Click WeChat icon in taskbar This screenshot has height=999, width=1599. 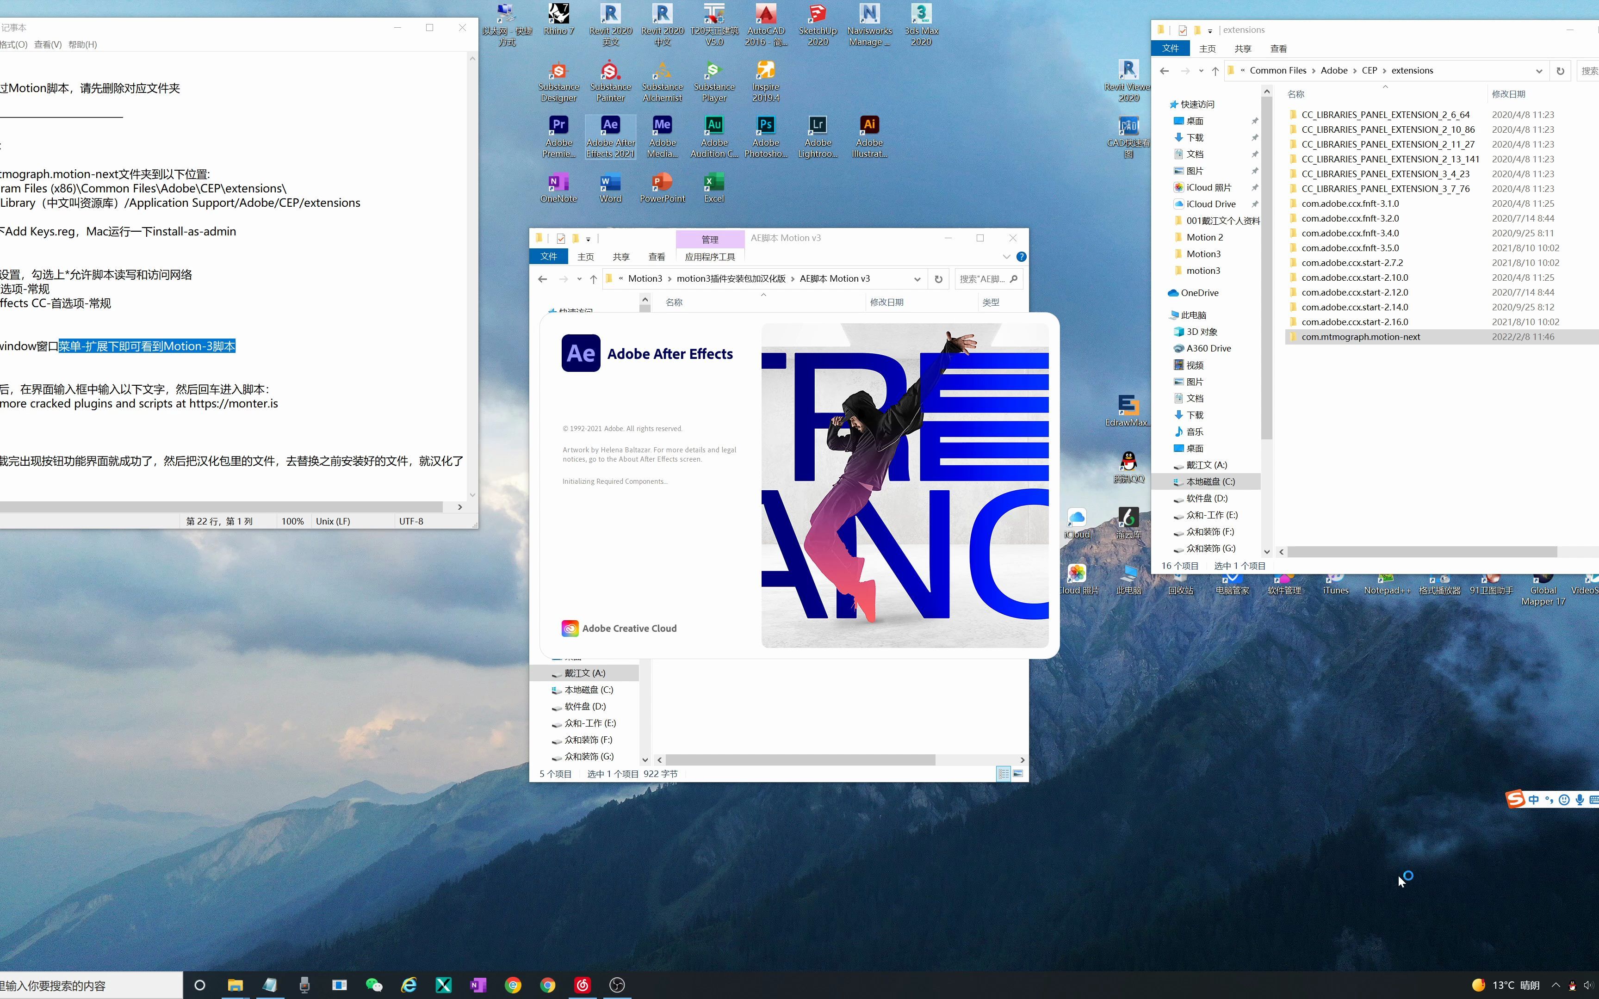(x=374, y=985)
